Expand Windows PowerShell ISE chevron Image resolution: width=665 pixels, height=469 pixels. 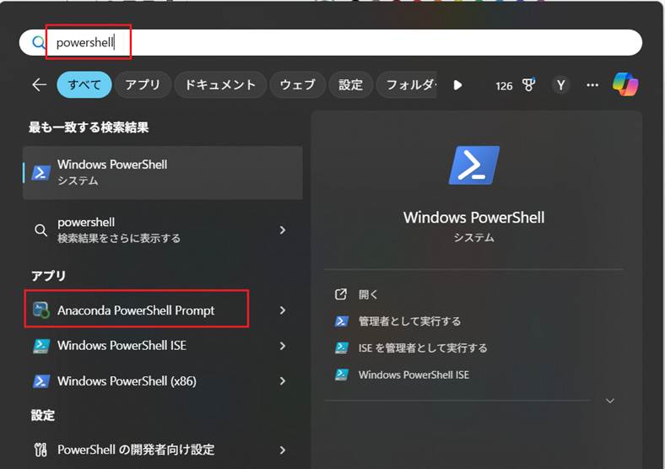(283, 346)
